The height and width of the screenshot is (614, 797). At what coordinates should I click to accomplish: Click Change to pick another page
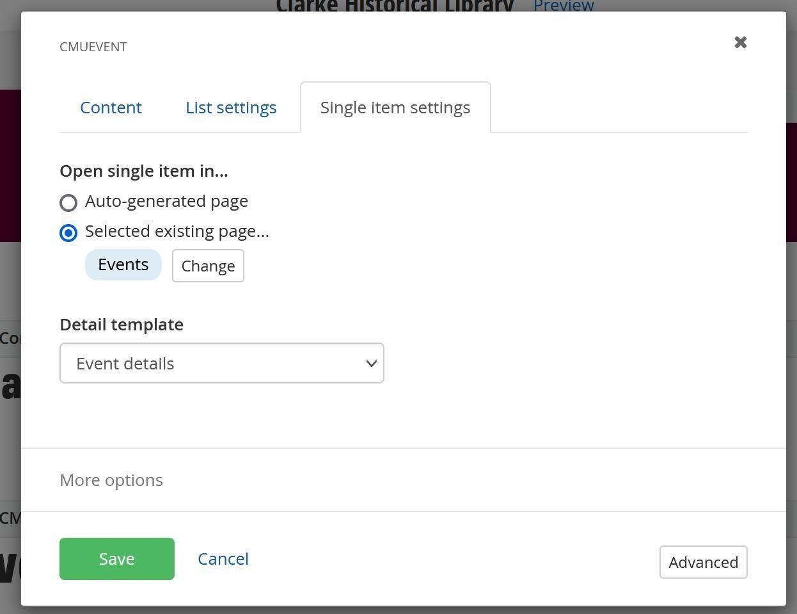[208, 266]
